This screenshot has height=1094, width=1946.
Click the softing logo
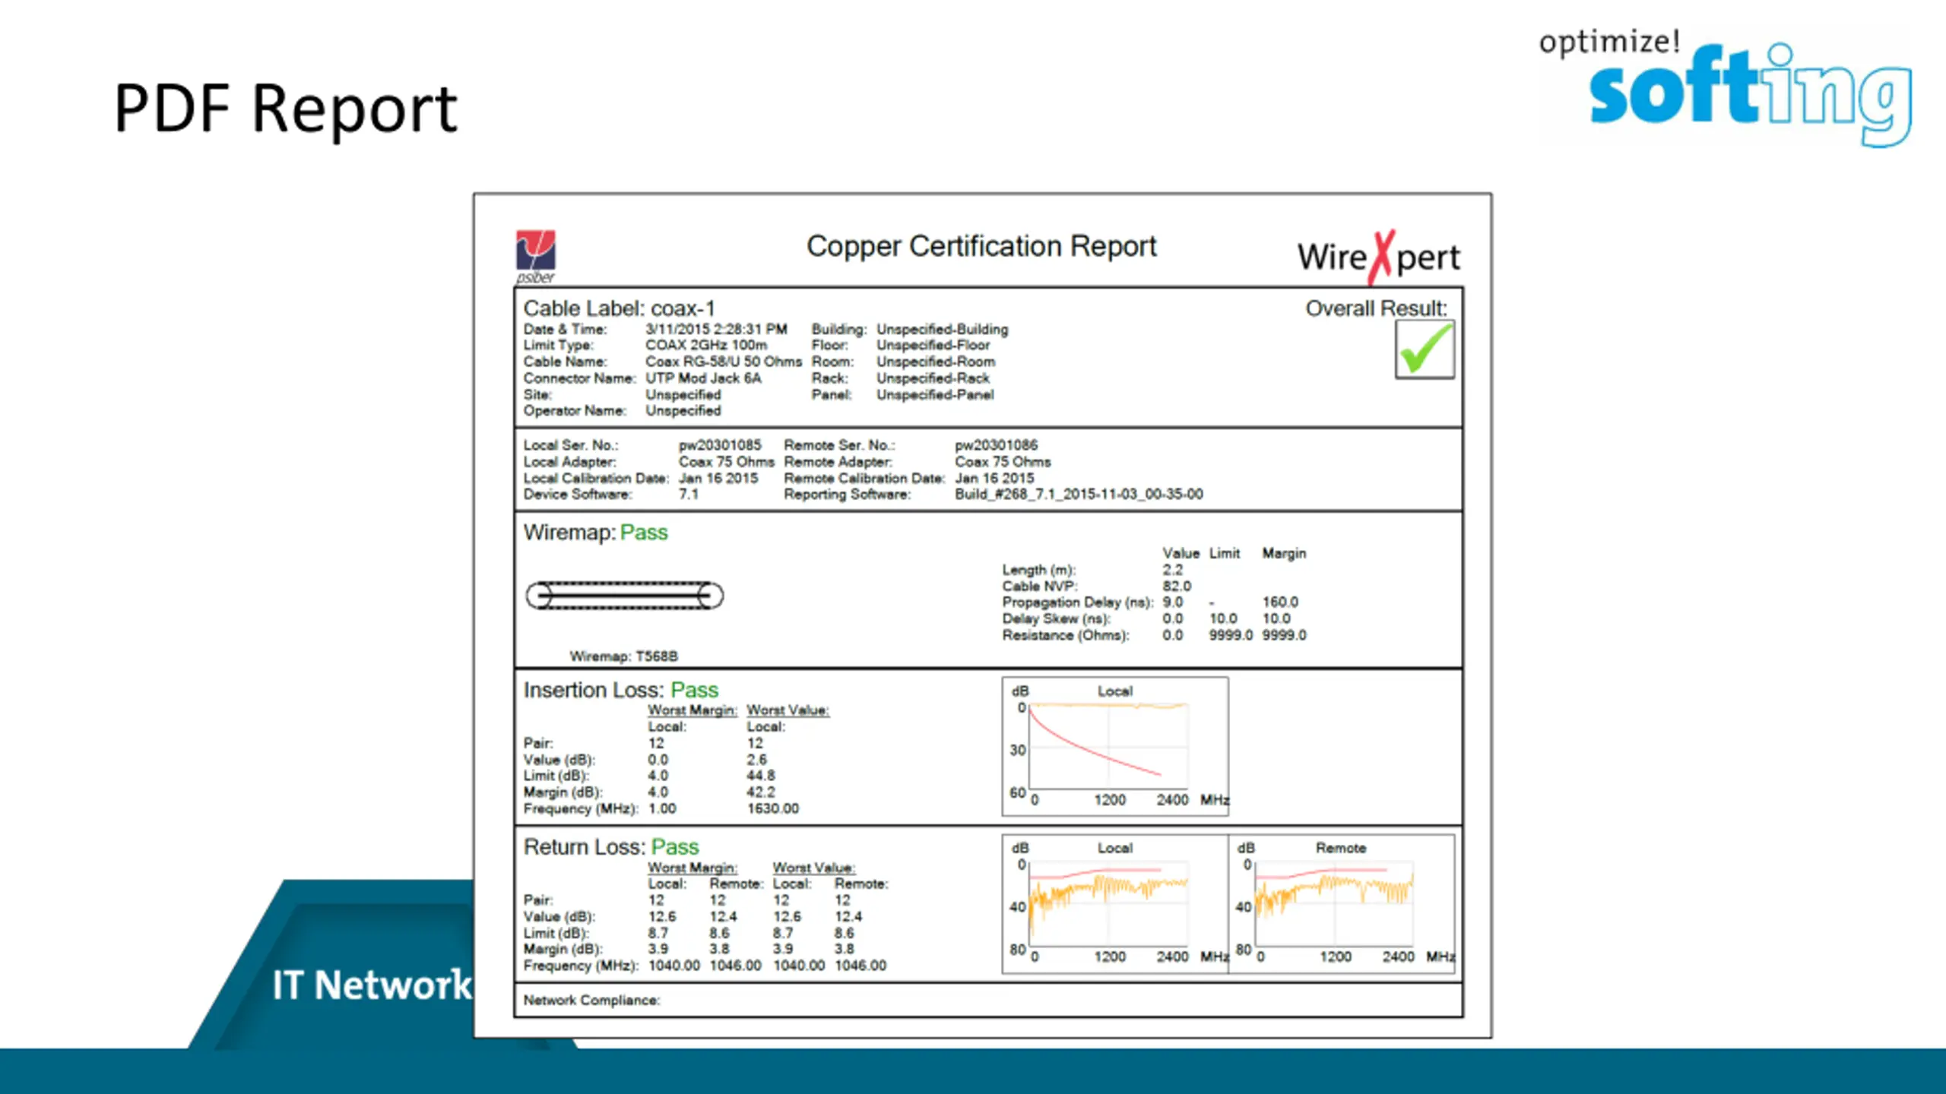(1750, 94)
